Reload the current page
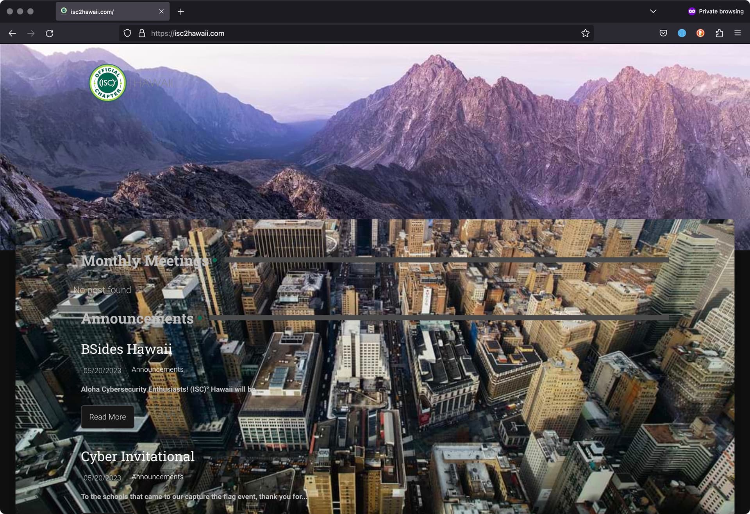Screen dimensions: 750x514 pos(50,33)
